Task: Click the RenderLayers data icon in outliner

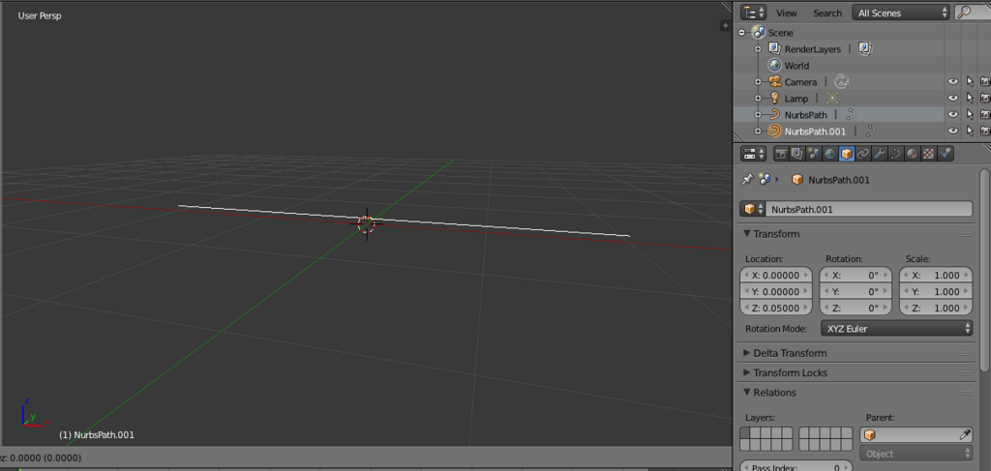Action: pyautogui.click(x=865, y=48)
